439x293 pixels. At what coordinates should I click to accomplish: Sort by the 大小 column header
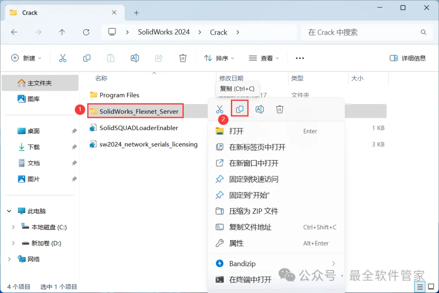pos(357,78)
